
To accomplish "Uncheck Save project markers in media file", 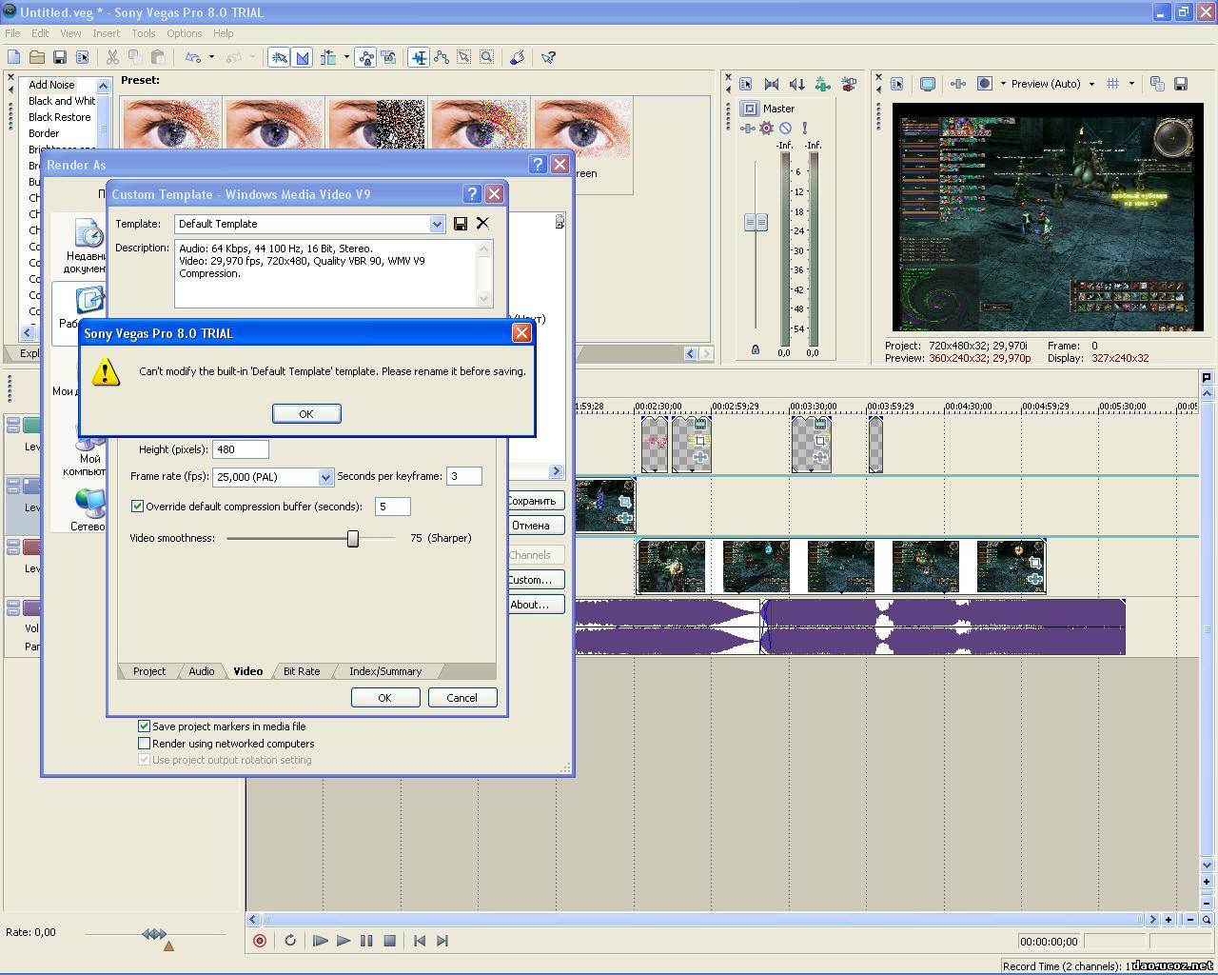I will 145,726.
